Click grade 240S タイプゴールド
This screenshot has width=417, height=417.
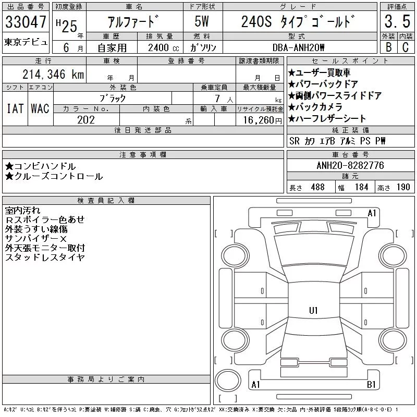tap(299, 21)
